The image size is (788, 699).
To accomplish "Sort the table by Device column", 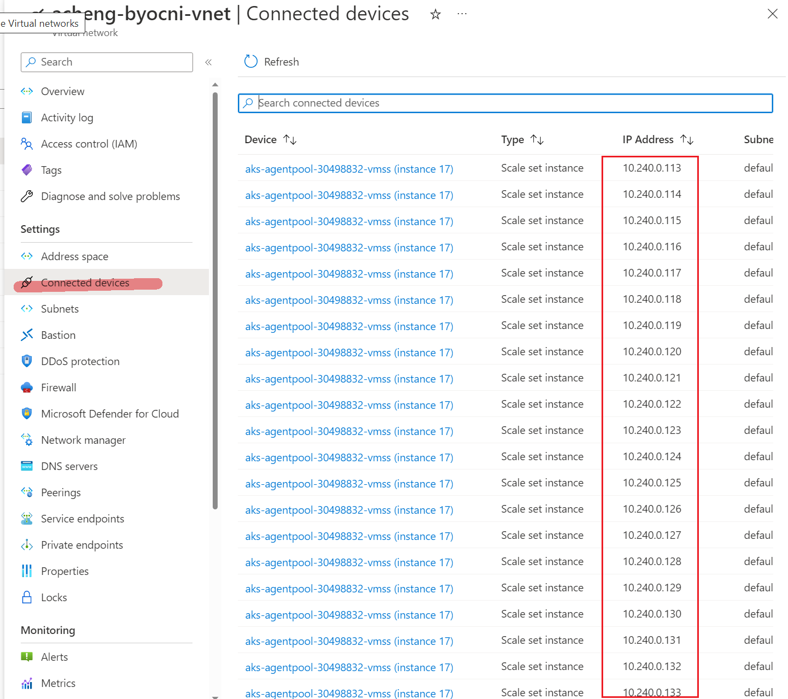I will (290, 140).
